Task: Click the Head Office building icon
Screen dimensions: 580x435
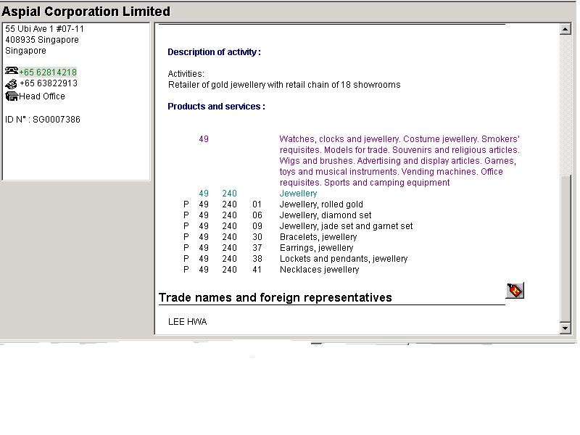Action: (x=11, y=96)
